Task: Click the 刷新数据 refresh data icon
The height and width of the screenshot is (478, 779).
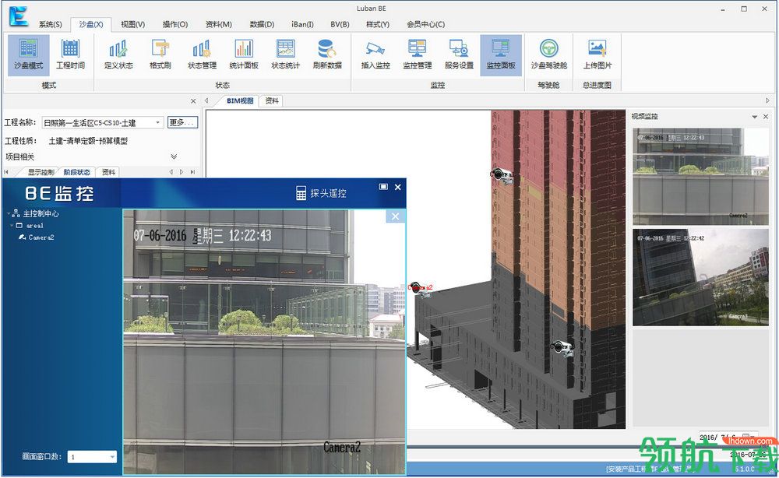Action: (327, 54)
